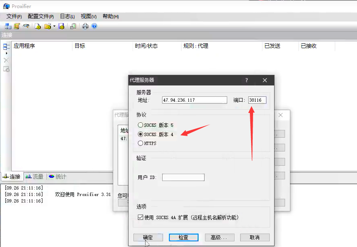Click the Name Resolution (.com) icon
The image size is (357, 247).
[x=26, y=26]
